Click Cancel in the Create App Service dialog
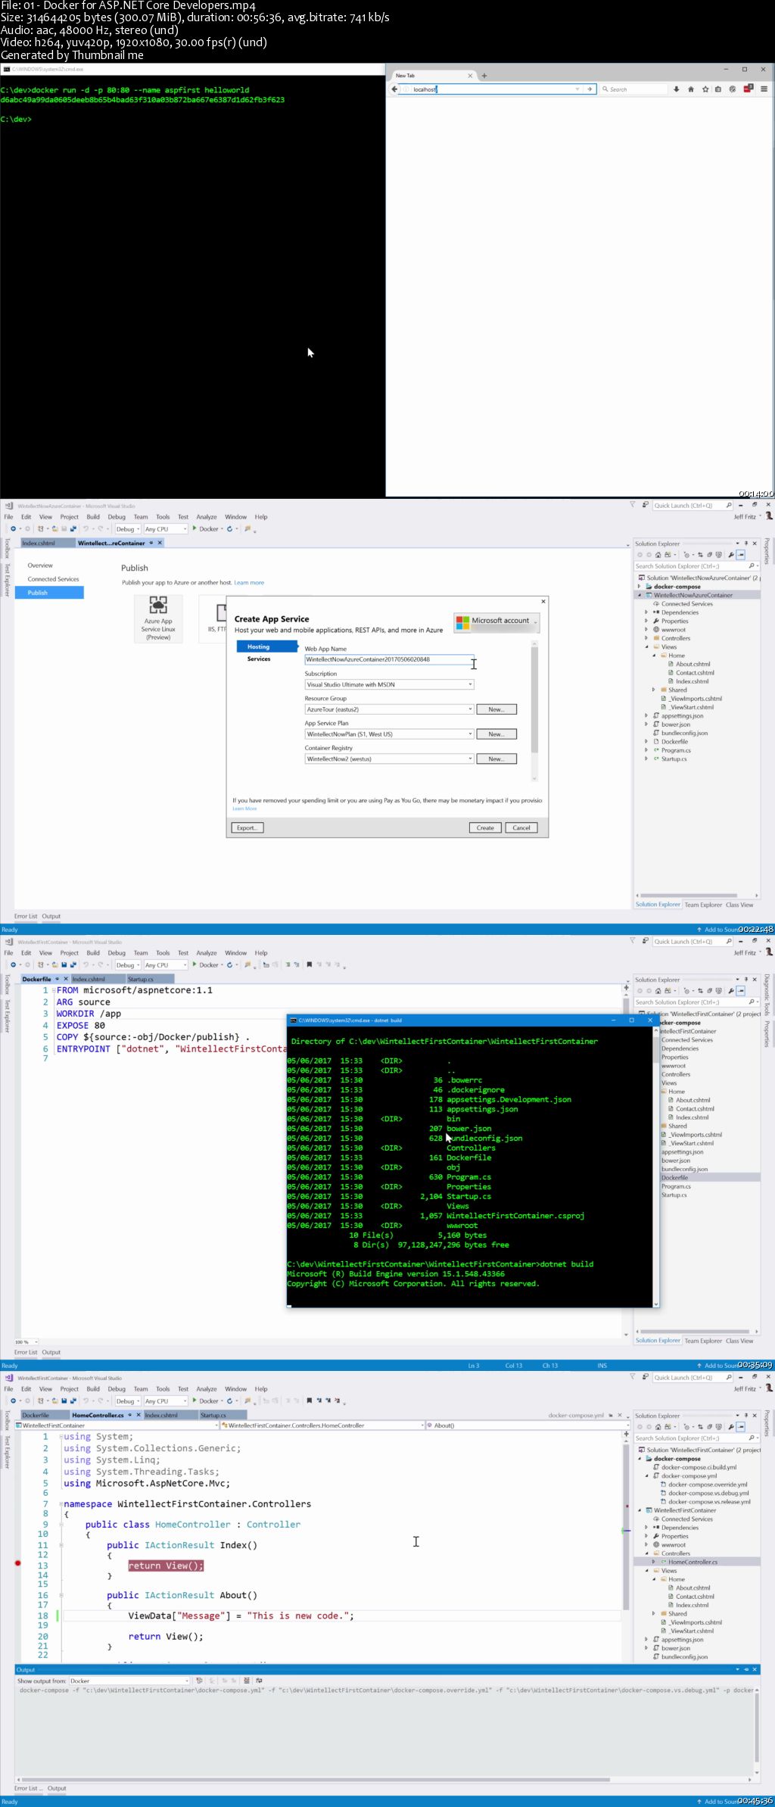Viewport: 775px width, 1807px height. (x=521, y=827)
